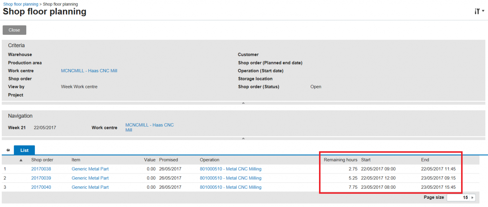Image resolution: width=488 pixels, height=207 pixels.
Task: Open the tools menu icon at top right
Action: (x=479, y=11)
